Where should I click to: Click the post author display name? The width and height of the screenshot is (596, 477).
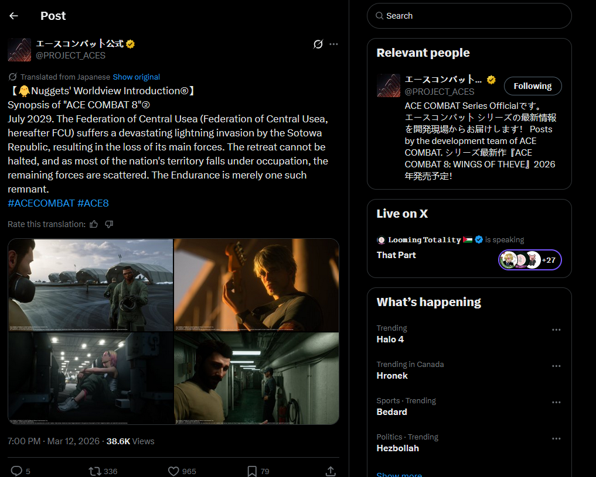80,44
